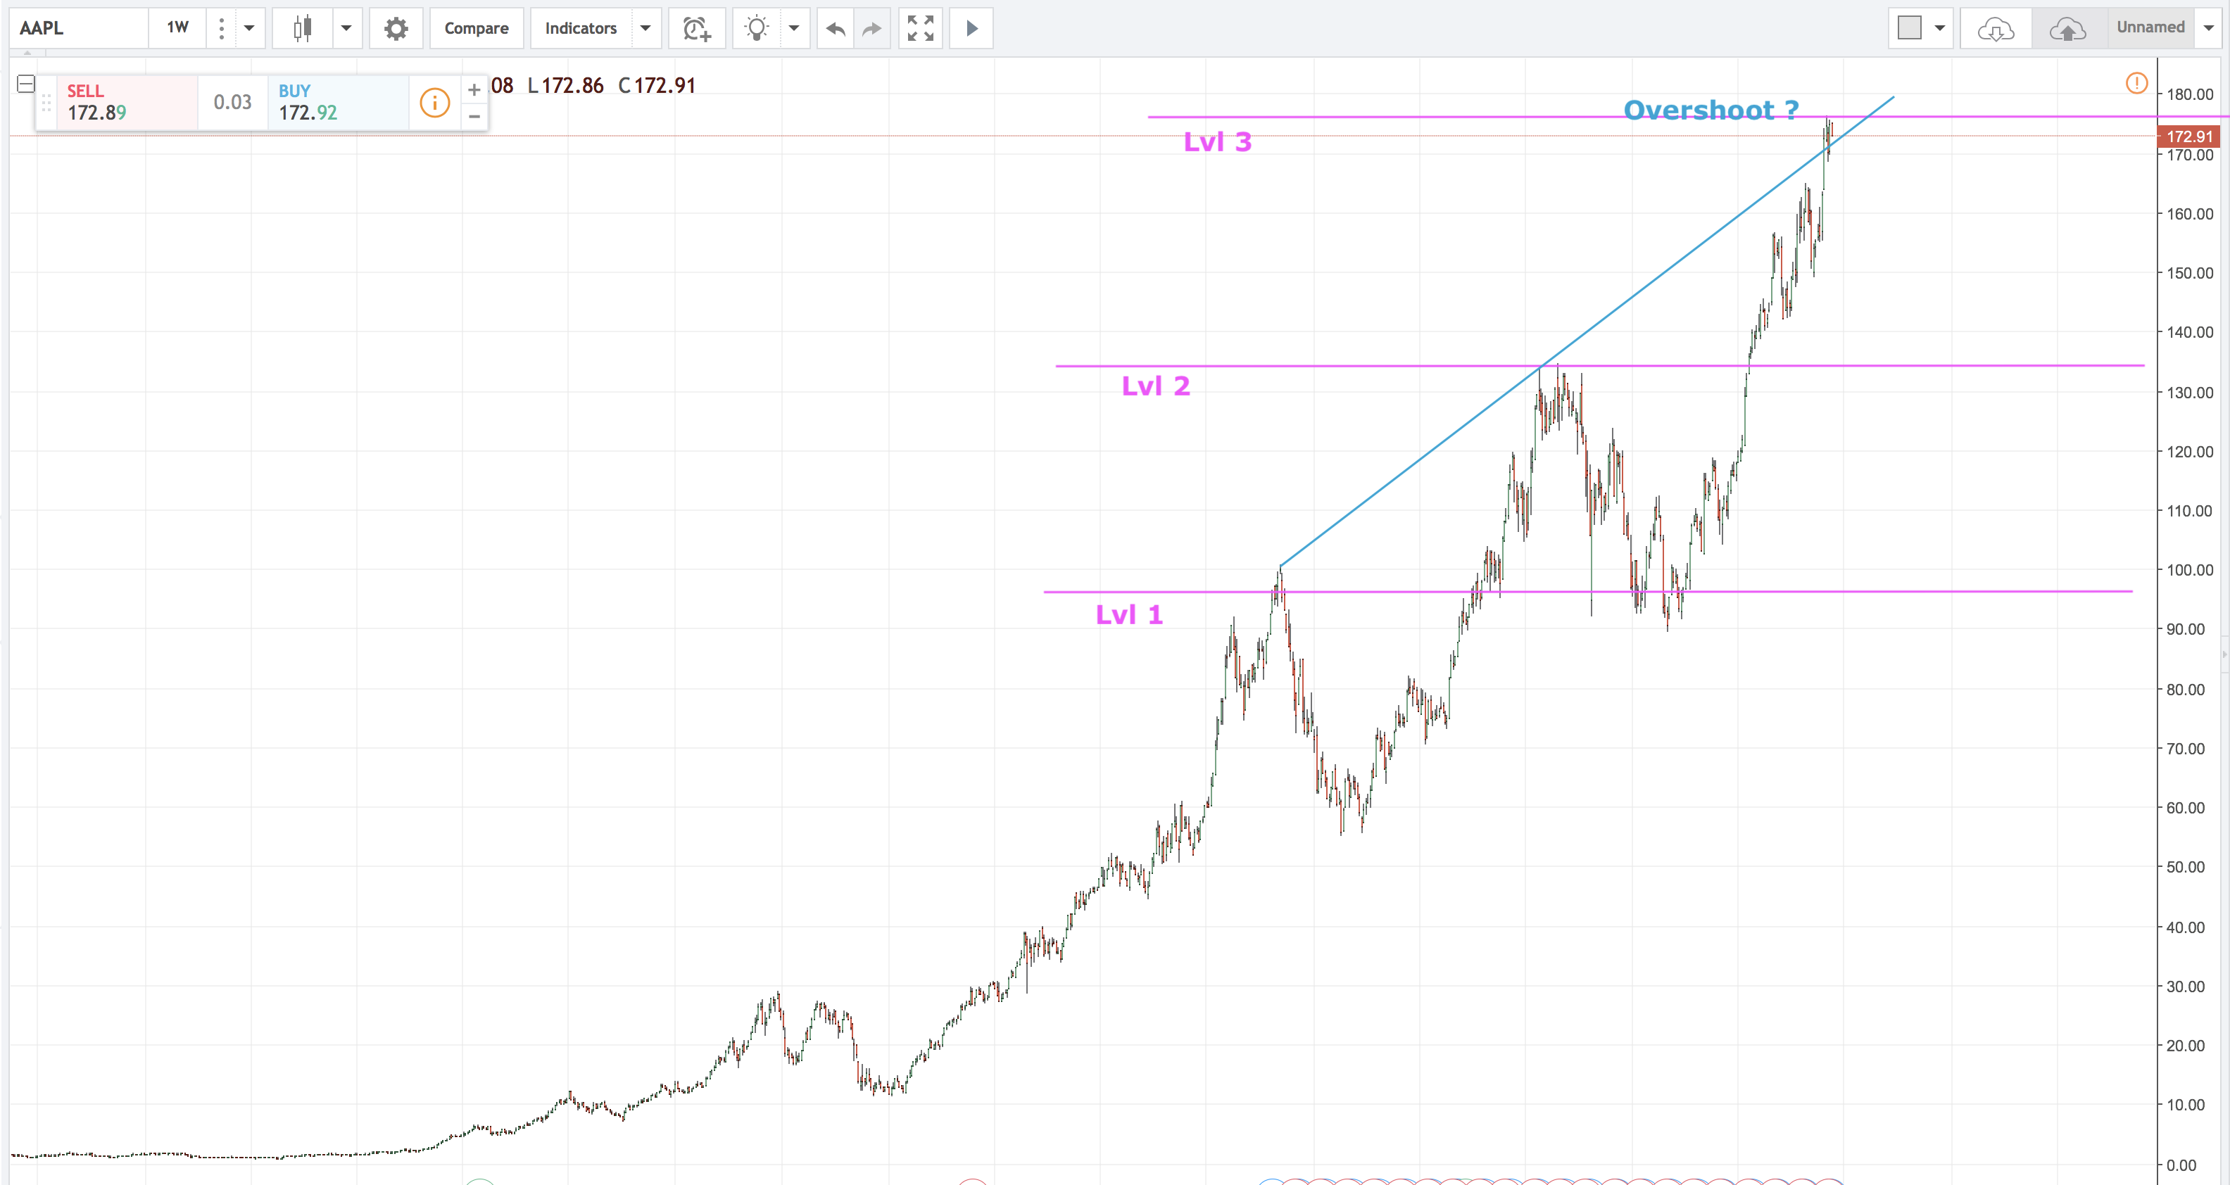Image resolution: width=2230 pixels, height=1185 pixels.
Task: Start bar replay with play icon
Action: [971, 29]
